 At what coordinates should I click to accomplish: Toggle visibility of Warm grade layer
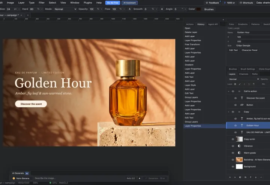[233, 153]
